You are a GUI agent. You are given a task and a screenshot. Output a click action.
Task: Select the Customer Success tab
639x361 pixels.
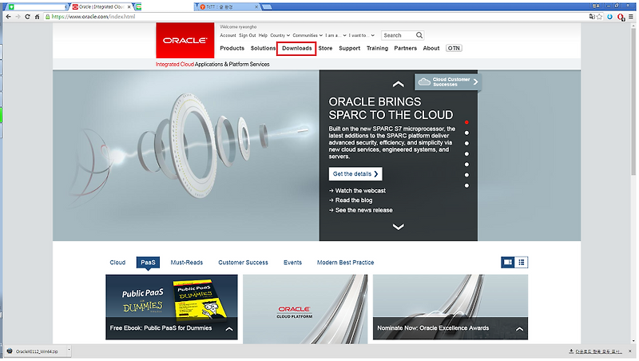[243, 263]
